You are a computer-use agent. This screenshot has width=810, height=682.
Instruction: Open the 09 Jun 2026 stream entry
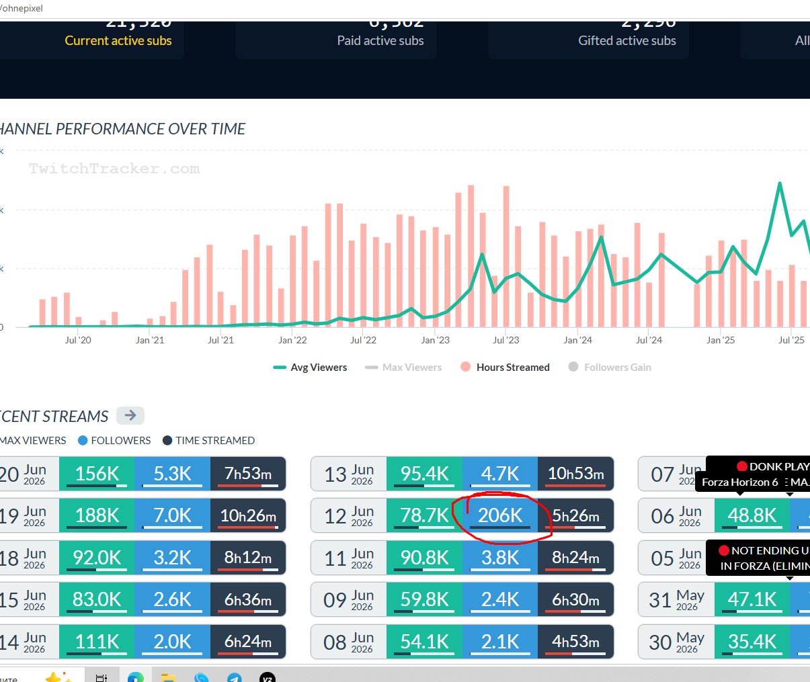click(462, 599)
